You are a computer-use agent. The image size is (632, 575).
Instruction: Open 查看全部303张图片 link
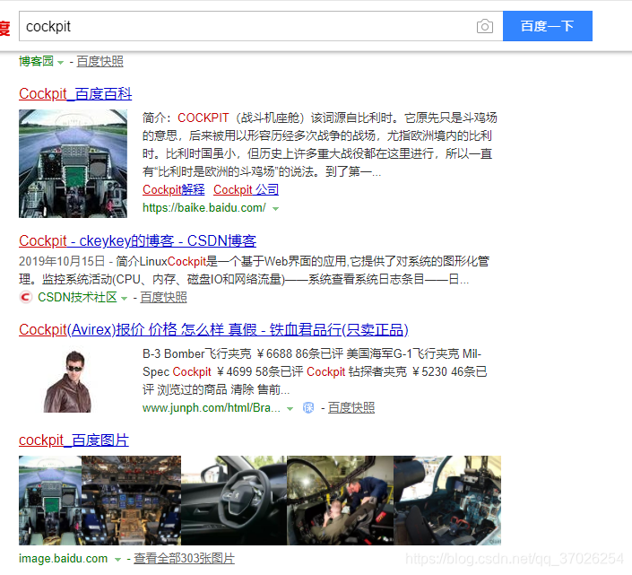coord(184,559)
